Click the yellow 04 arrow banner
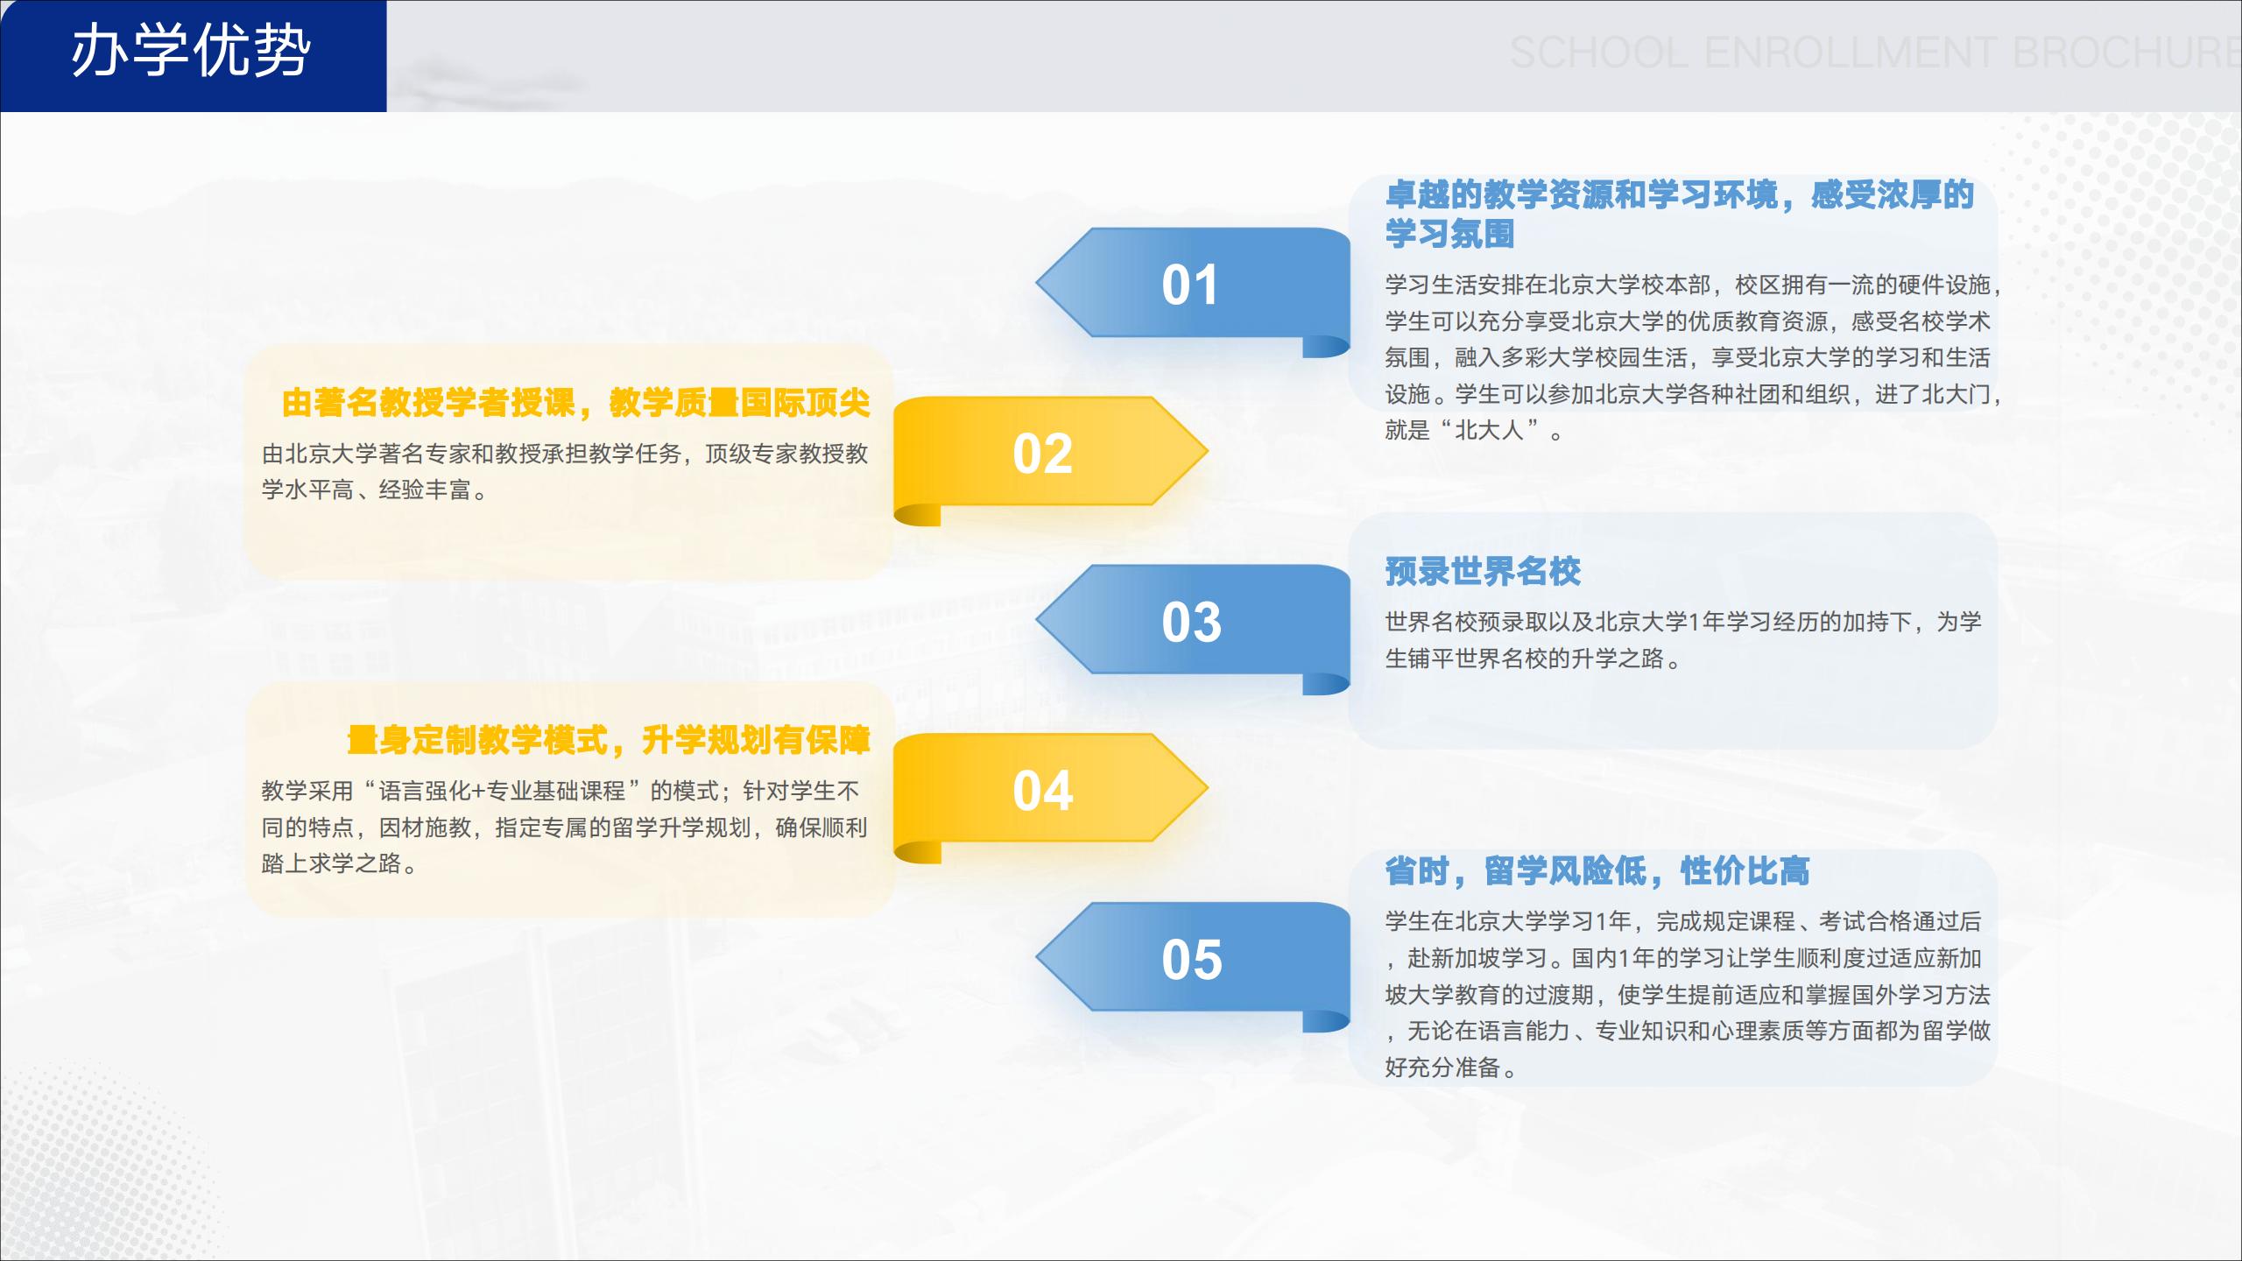Screen dimensions: 2242x1261 (1050, 797)
